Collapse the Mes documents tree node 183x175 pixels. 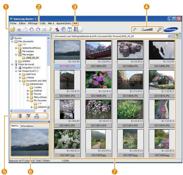[12, 42]
